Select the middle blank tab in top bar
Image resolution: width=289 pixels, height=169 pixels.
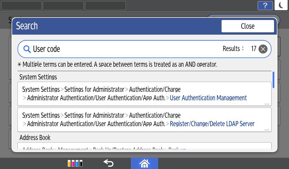pos(63,6)
